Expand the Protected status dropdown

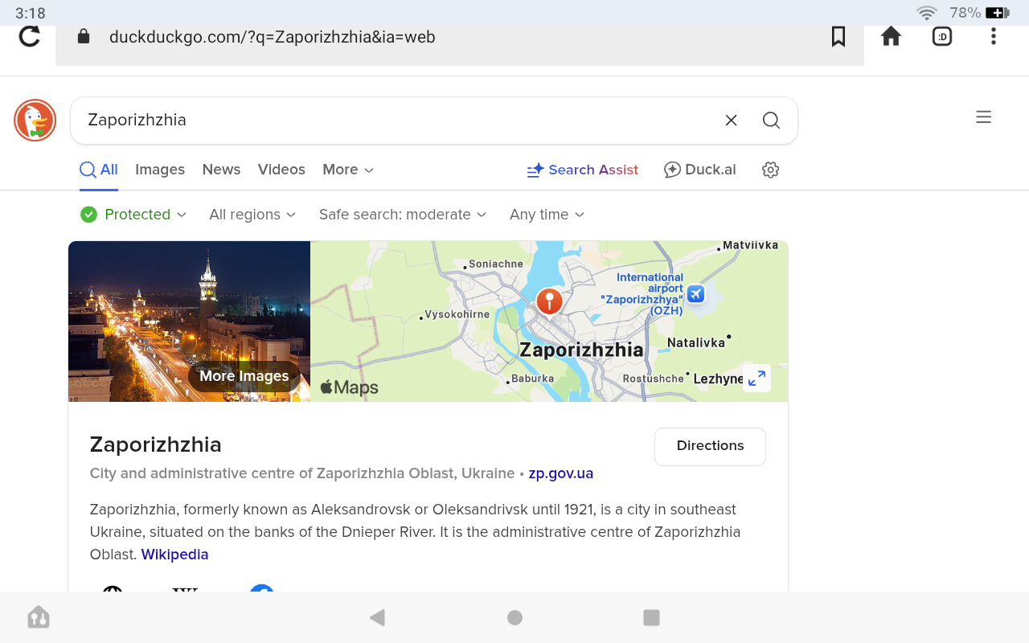[134, 215]
